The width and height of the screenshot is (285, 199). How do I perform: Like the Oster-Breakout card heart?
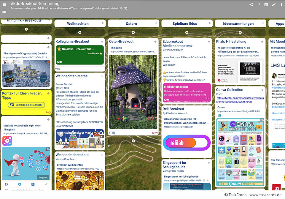(x=156, y=133)
